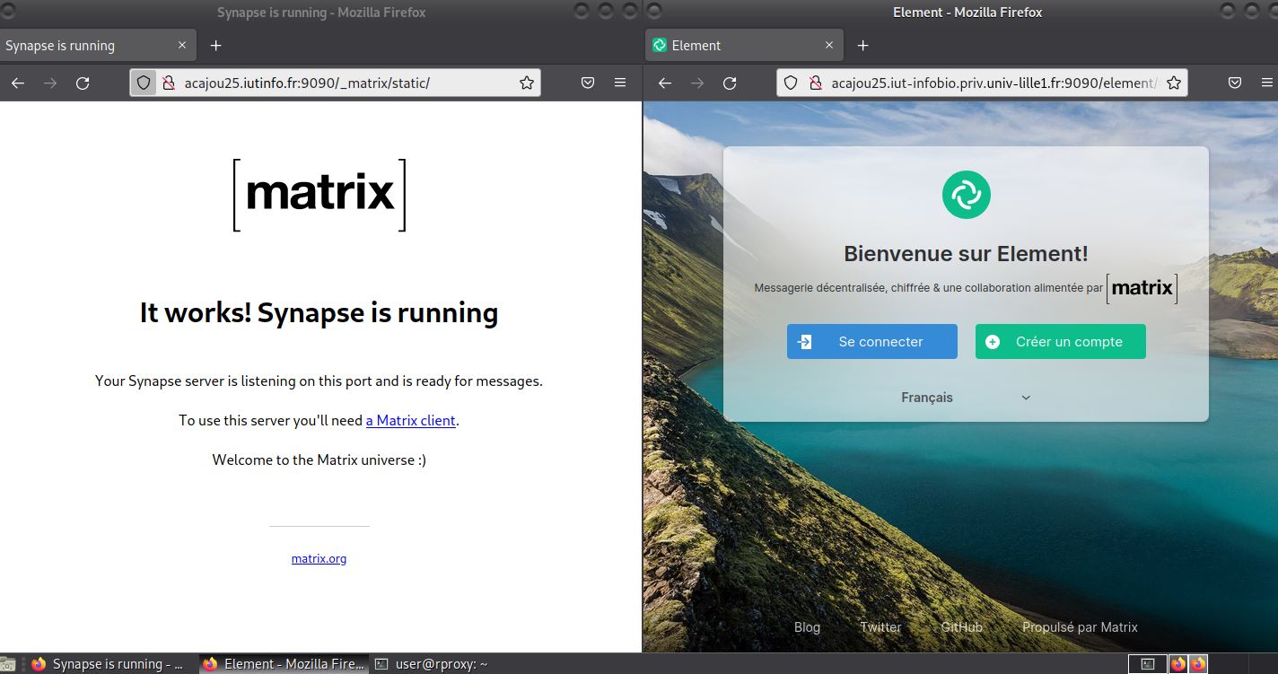Reload the Synapse is running page
The image size is (1278, 674).
pos(83,83)
